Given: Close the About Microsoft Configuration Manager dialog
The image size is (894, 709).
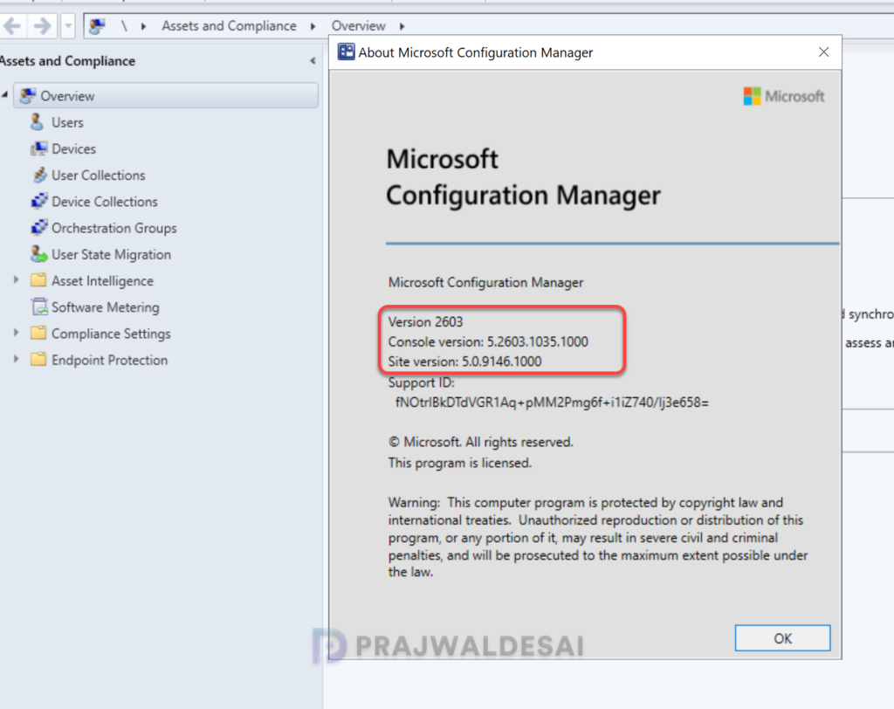Looking at the screenshot, I should tap(823, 52).
